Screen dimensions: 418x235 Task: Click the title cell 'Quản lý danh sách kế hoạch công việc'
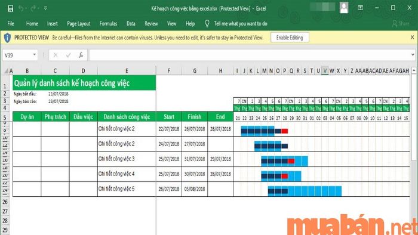point(84,83)
